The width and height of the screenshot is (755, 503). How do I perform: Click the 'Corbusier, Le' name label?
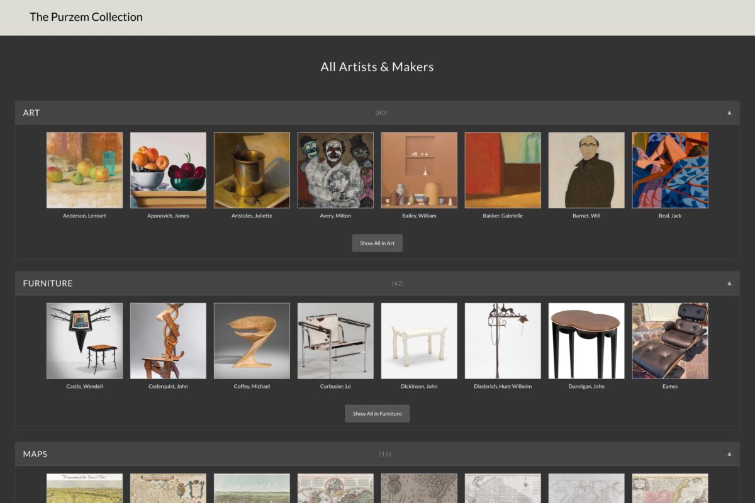click(335, 387)
